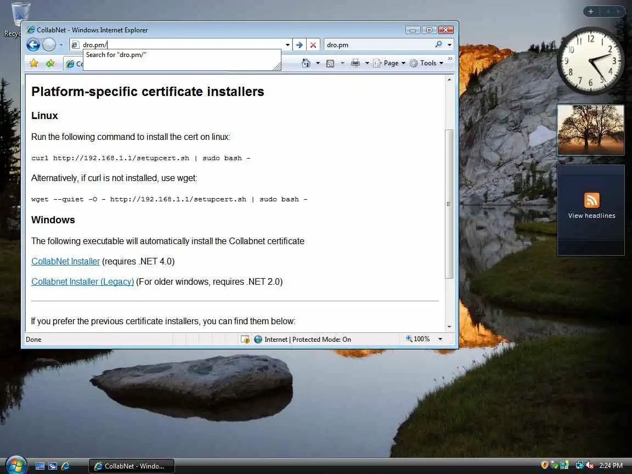Click View headlines in feed gadget
Viewport: 632px width, 474px height.
pos(592,216)
